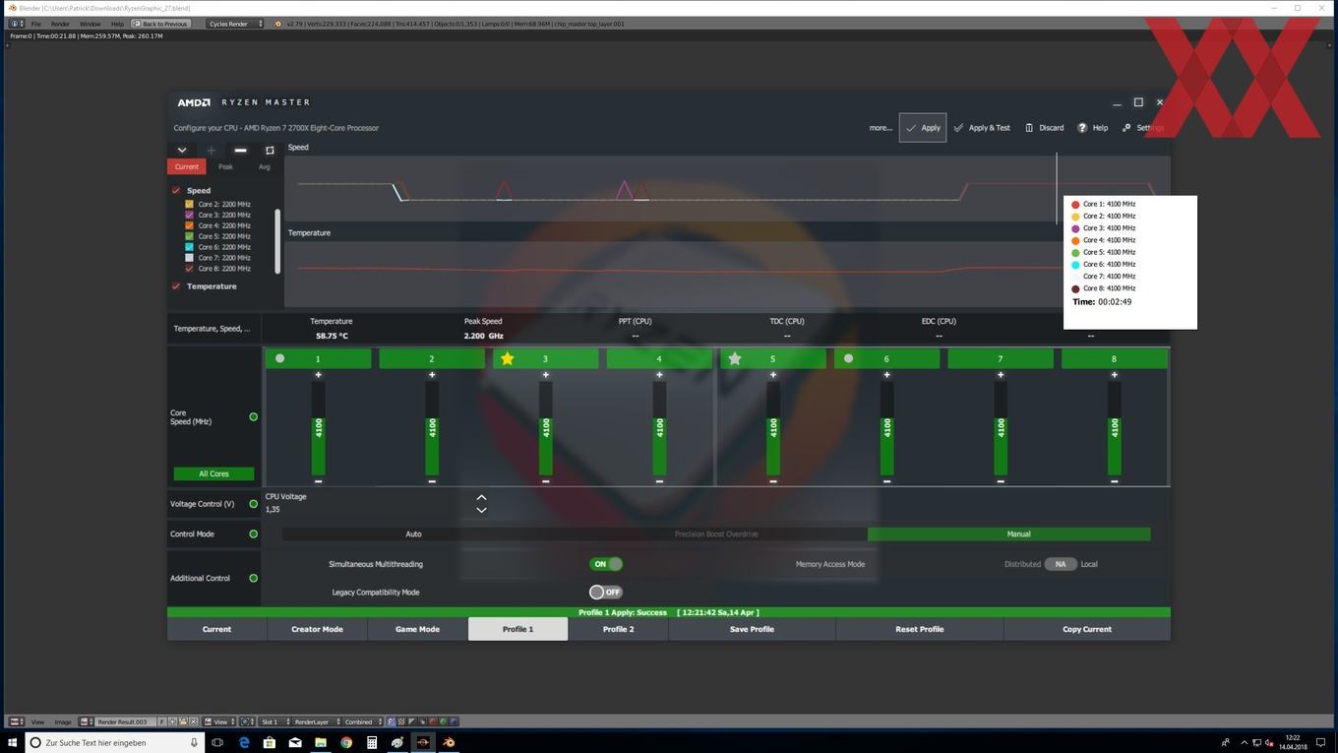Set Control Mode to Auto

(413, 533)
